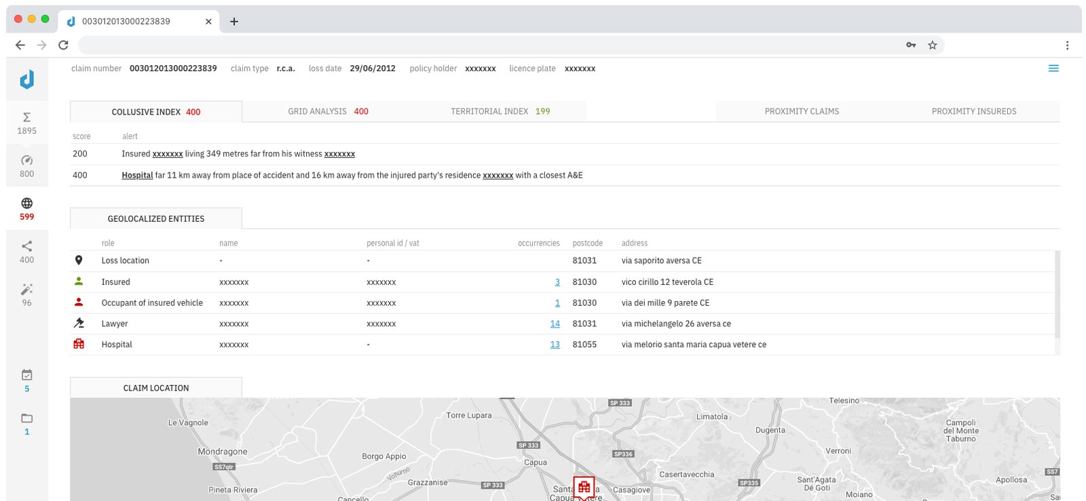Click the 'role' column header
1086x501 pixels.
click(x=108, y=243)
